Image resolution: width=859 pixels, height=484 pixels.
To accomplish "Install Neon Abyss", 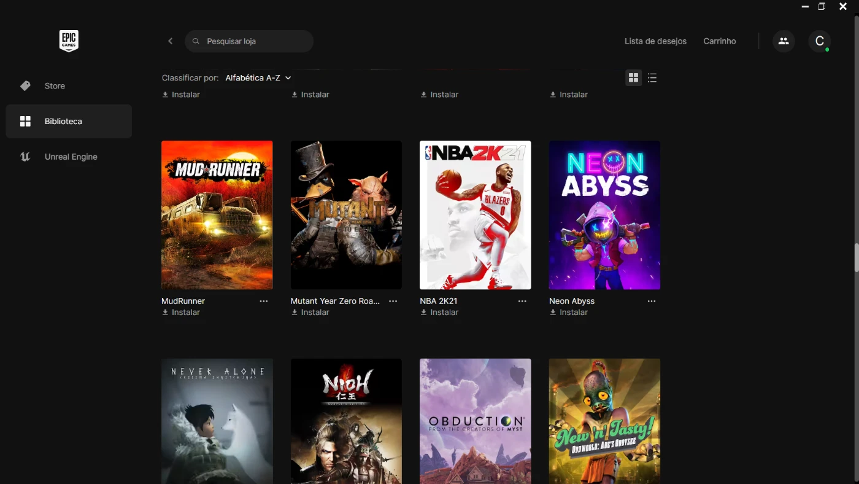I will [x=569, y=313].
